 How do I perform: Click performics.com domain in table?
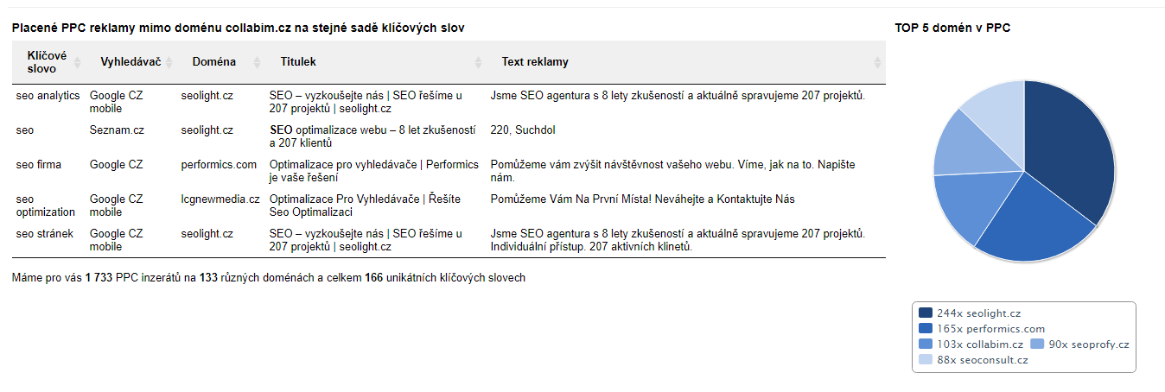219,165
